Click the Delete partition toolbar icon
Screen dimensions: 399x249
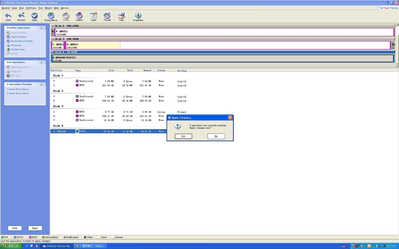tap(79, 16)
